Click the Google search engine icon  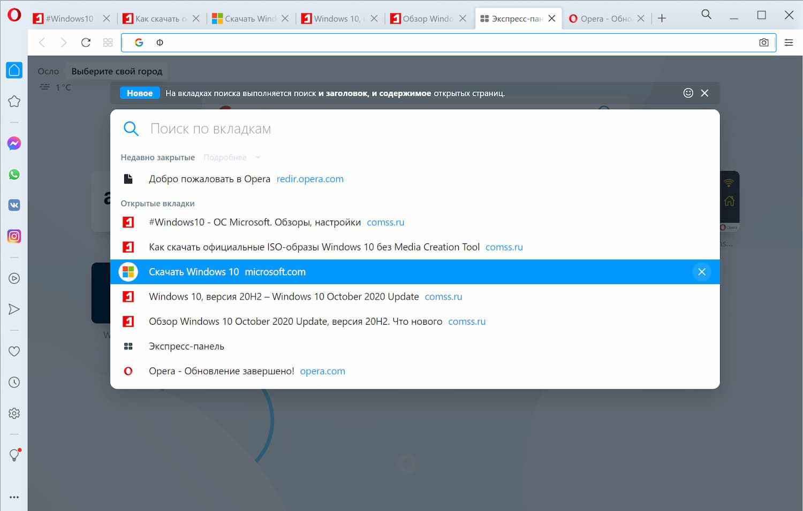pos(139,42)
